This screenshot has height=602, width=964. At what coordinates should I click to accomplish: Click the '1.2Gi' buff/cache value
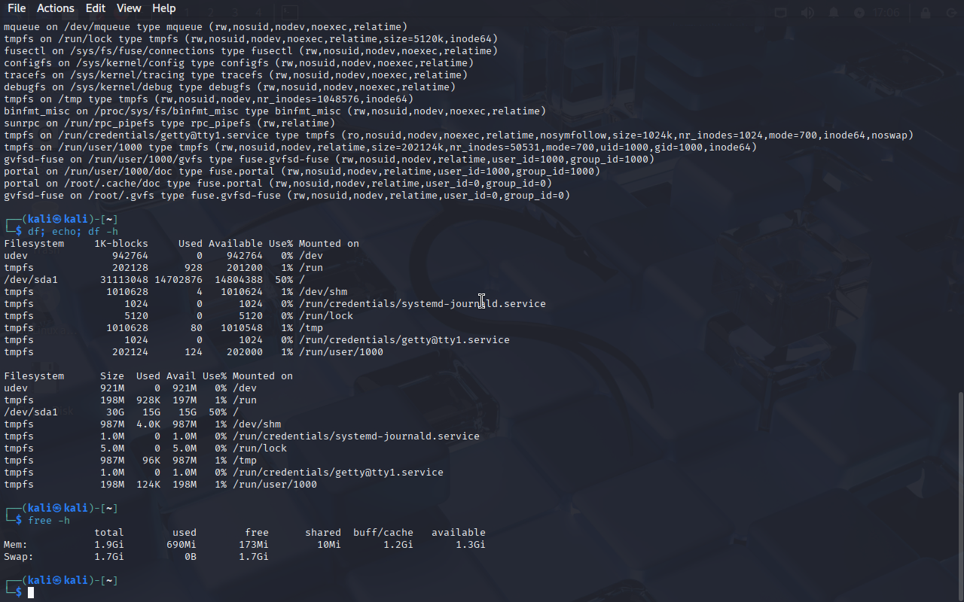[398, 544]
